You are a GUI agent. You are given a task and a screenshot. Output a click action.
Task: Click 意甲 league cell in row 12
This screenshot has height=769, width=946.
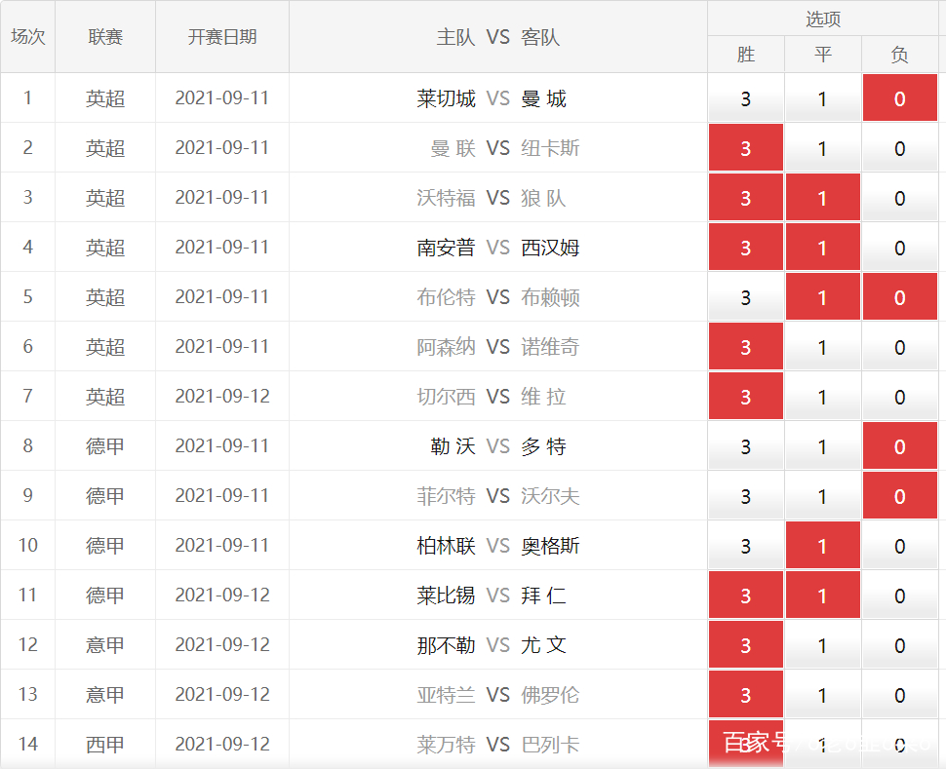coord(105,645)
